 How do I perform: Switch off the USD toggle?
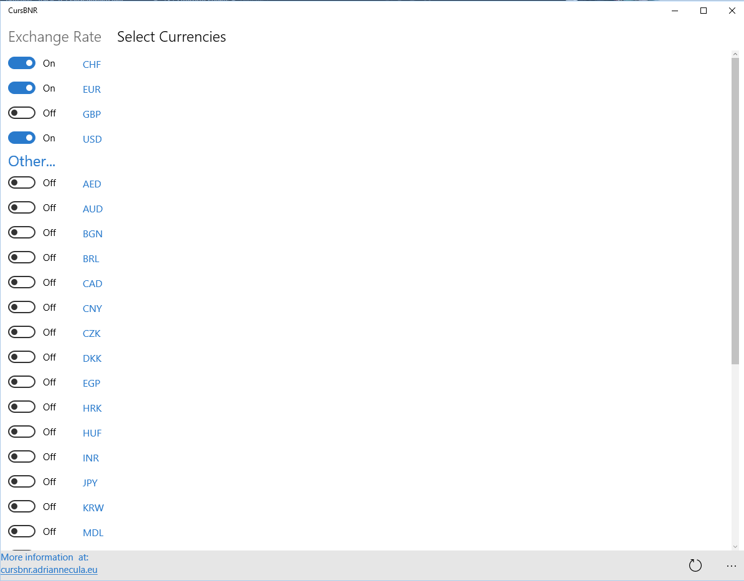coord(22,138)
